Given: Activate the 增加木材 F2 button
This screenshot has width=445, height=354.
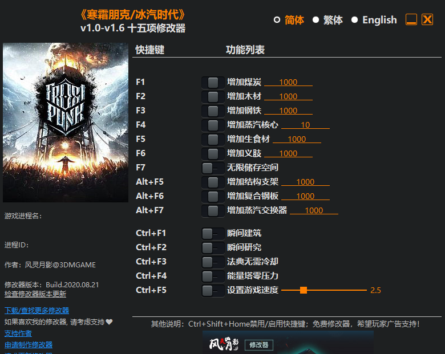Looking at the screenshot, I should 213,97.
